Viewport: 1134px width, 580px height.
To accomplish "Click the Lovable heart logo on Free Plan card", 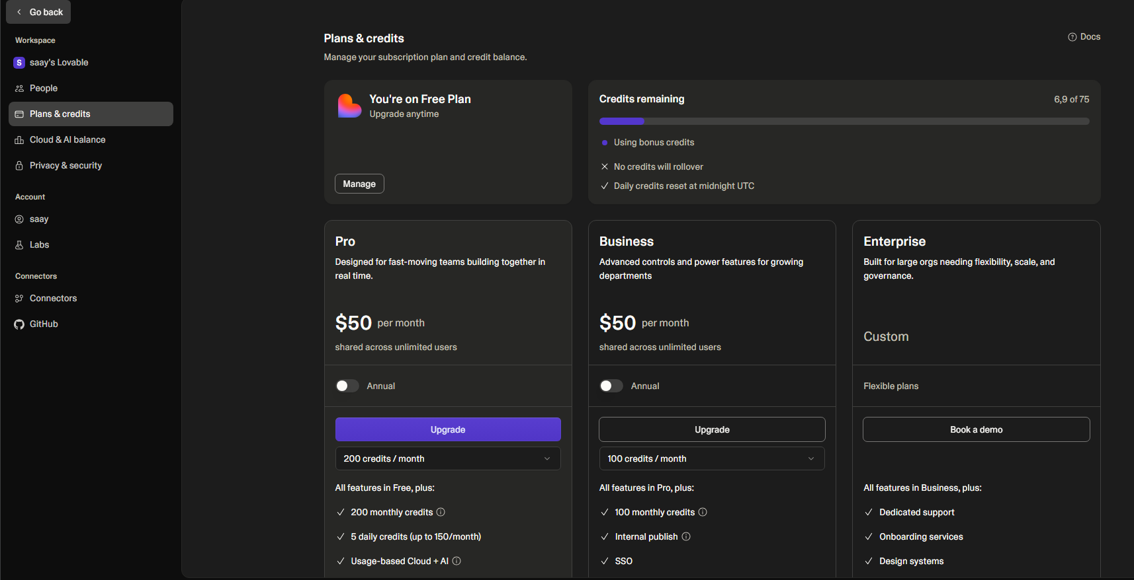I will point(349,106).
